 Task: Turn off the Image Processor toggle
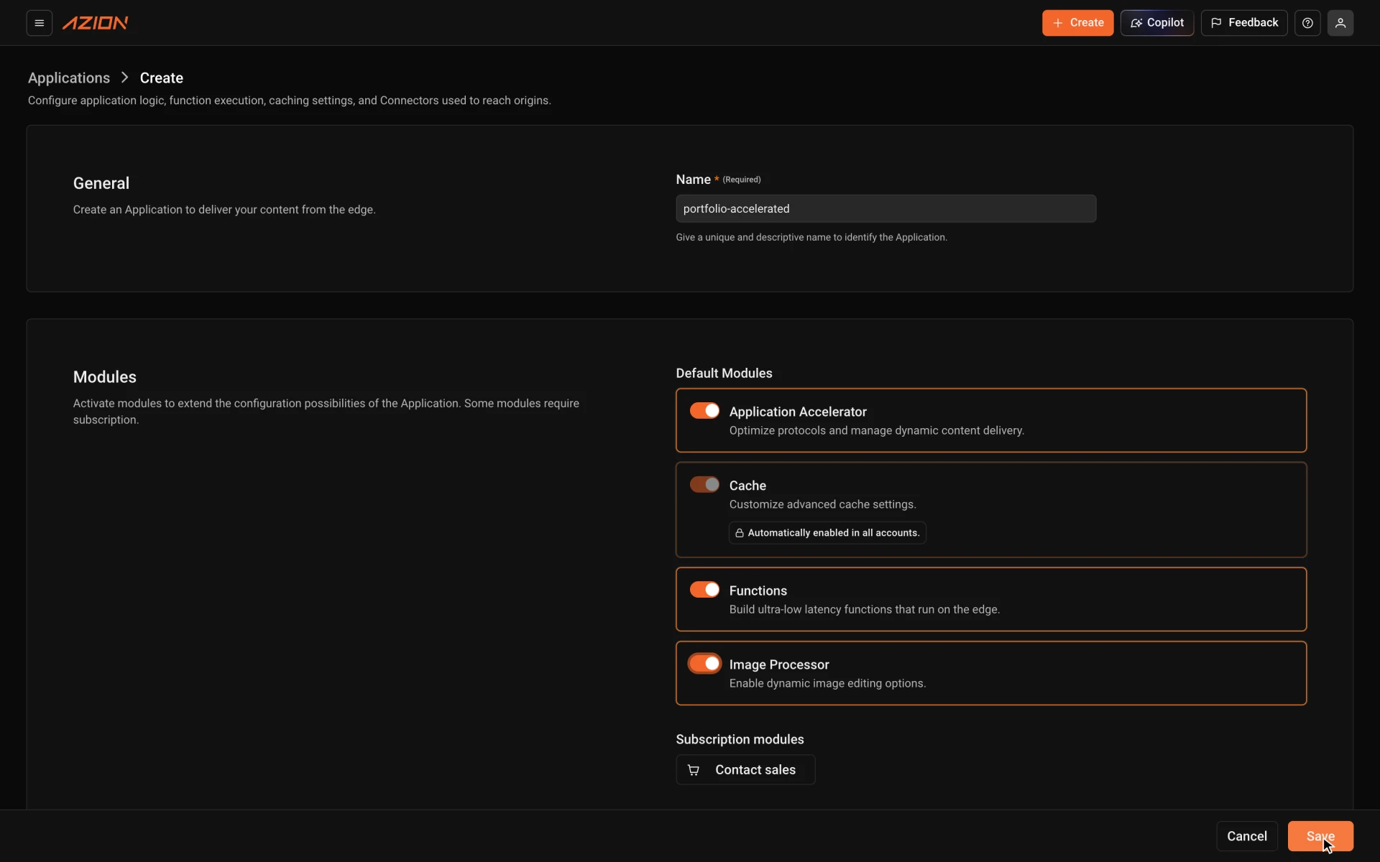point(704,664)
